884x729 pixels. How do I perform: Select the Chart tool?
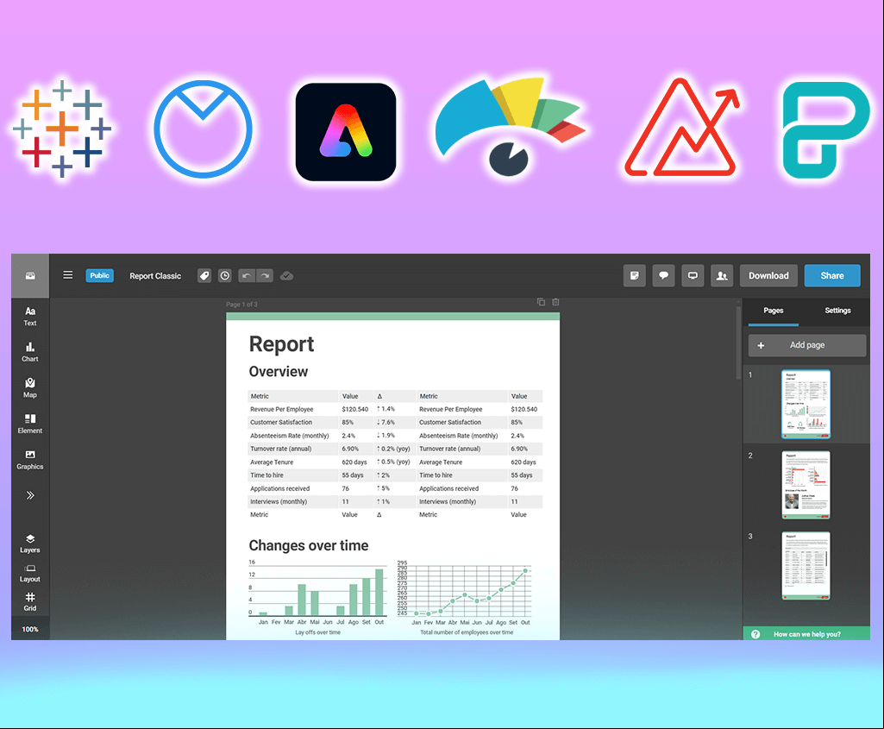[x=30, y=352]
